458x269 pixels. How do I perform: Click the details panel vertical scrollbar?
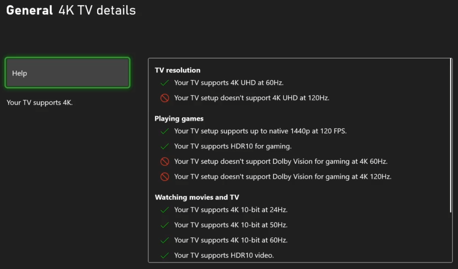pyautogui.click(x=451, y=135)
